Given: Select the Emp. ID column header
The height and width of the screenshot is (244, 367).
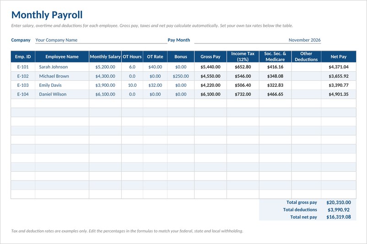Looking at the screenshot, I should click(x=23, y=57).
